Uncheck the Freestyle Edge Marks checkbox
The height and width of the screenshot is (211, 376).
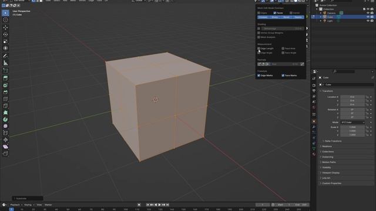[258, 76]
